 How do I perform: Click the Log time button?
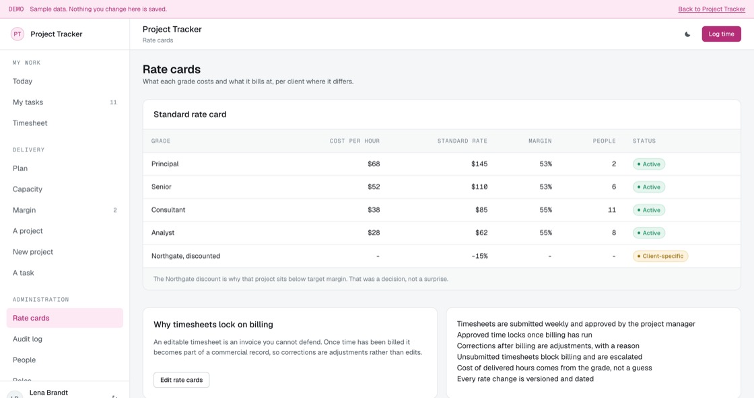tap(721, 34)
